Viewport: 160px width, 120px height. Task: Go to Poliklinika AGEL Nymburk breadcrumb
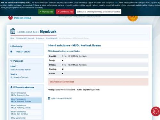(x=25, y=38)
